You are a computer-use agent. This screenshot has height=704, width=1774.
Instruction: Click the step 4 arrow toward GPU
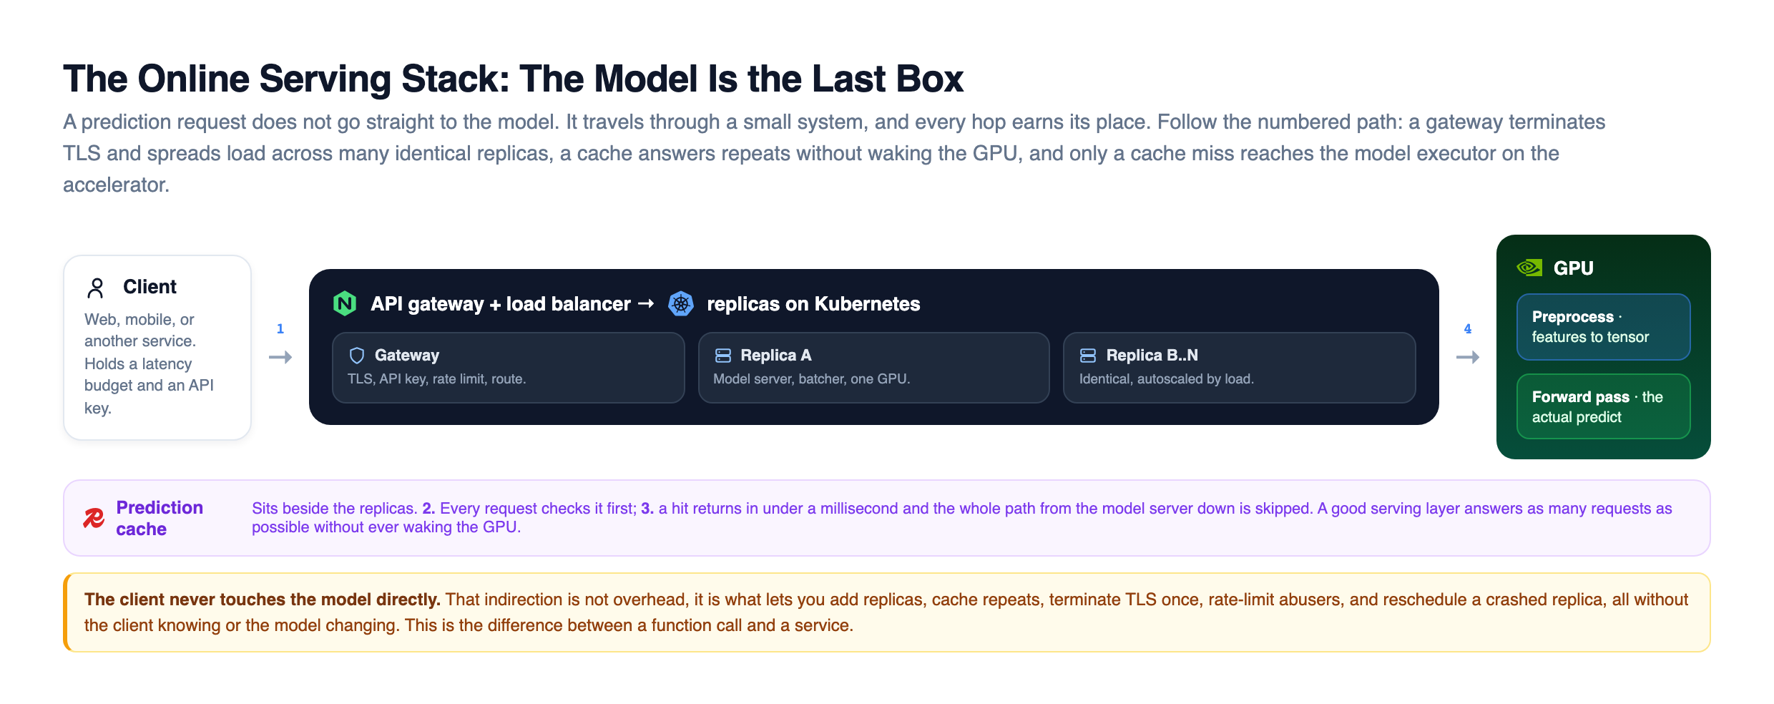(1468, 357)
